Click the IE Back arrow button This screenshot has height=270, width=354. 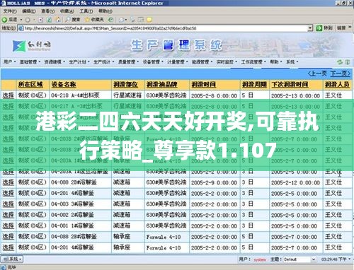click(4, 20)
